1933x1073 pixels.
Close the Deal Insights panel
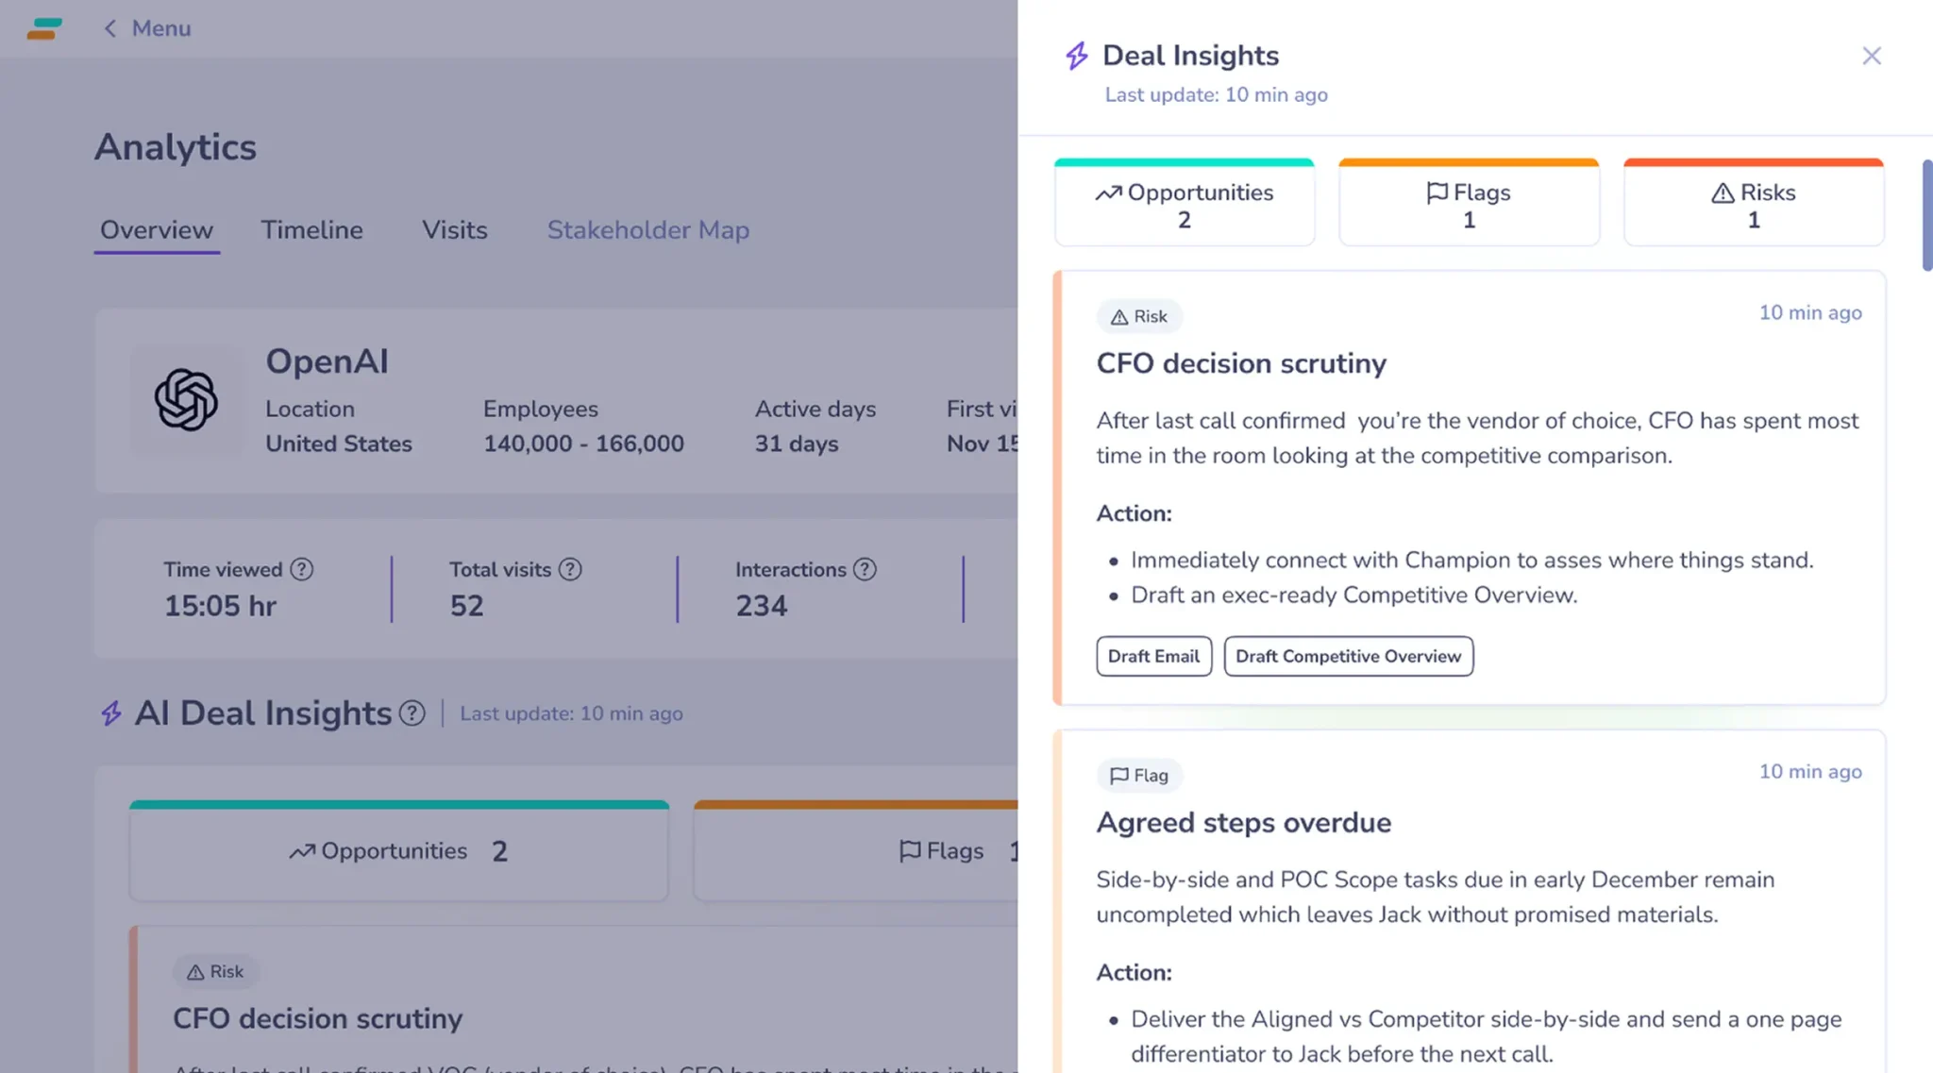pyautogui.click(x=1871, y=56)
